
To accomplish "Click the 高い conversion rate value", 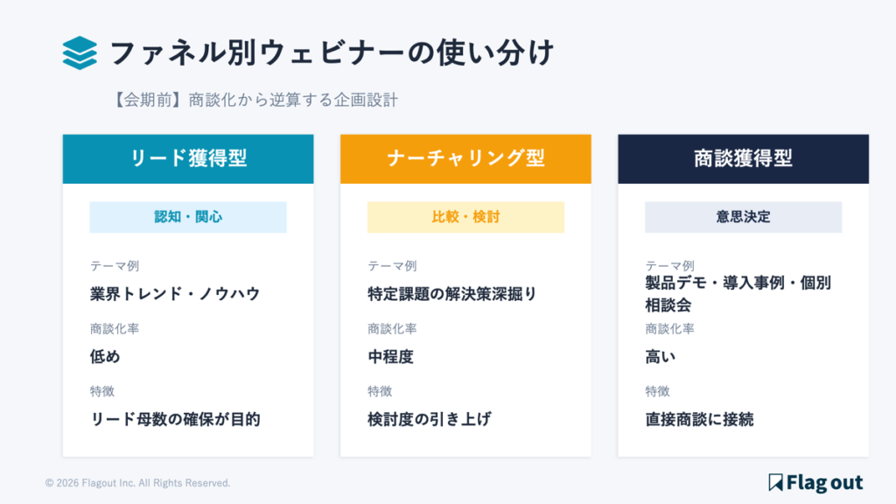I will 661,356.
